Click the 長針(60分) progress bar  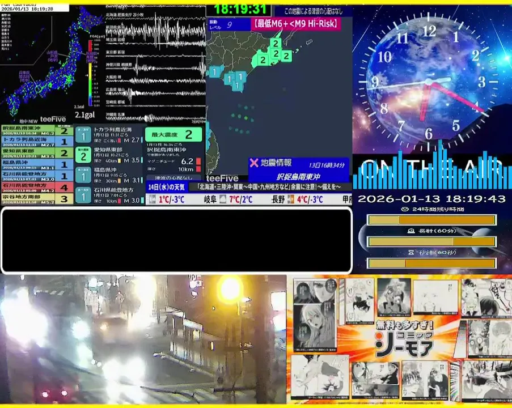point(432,241)
